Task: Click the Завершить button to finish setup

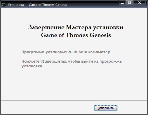Action: (106, 108)
